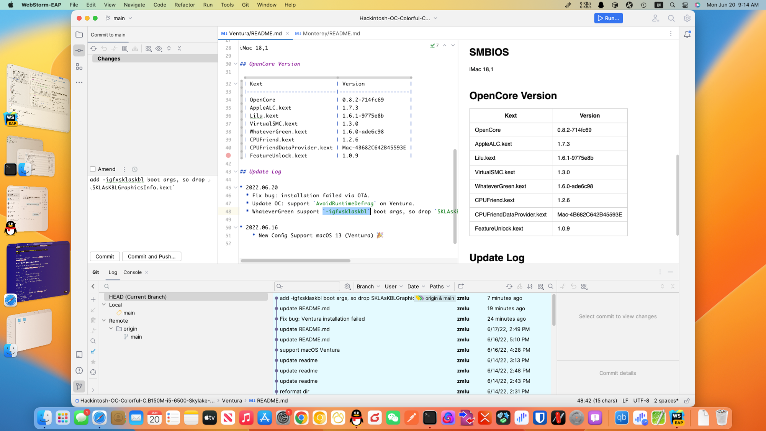Open the Git tool window icon in sidebar
This screenshot has width=766, height=431.
tap(79, 386)
